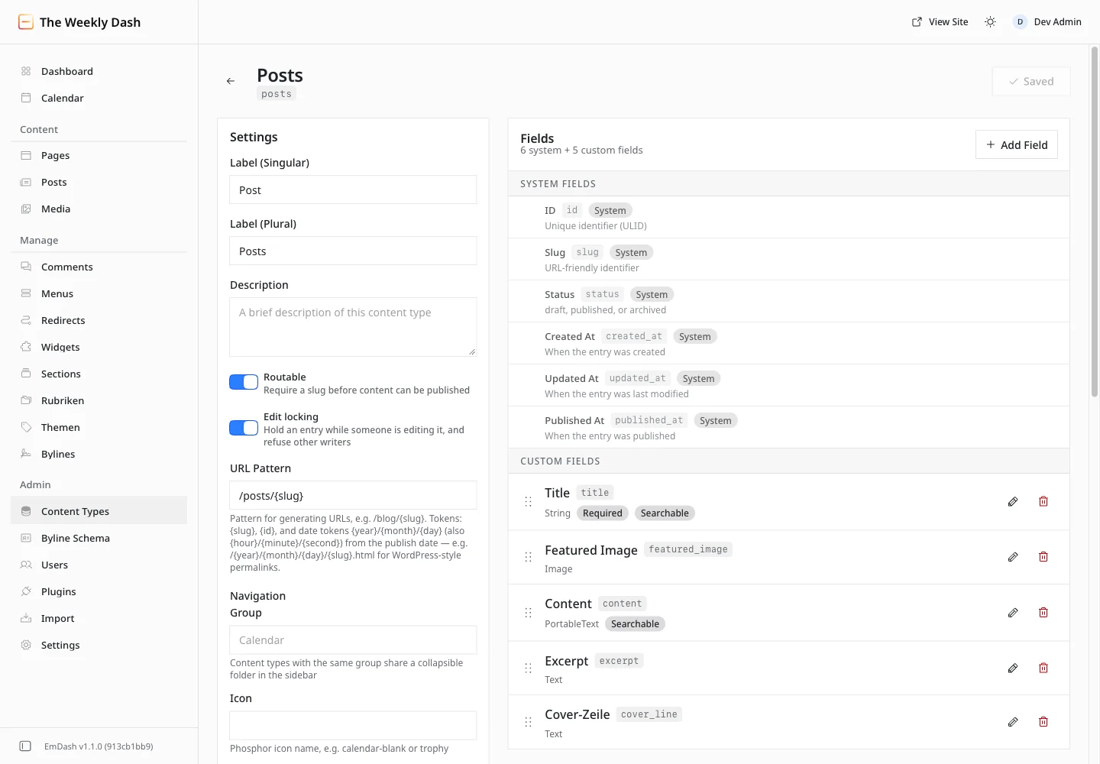Open the Dev Admin user menu

tap(1047, 22)
